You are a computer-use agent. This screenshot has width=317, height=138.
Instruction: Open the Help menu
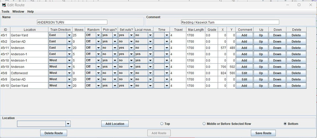click(30, 12)
